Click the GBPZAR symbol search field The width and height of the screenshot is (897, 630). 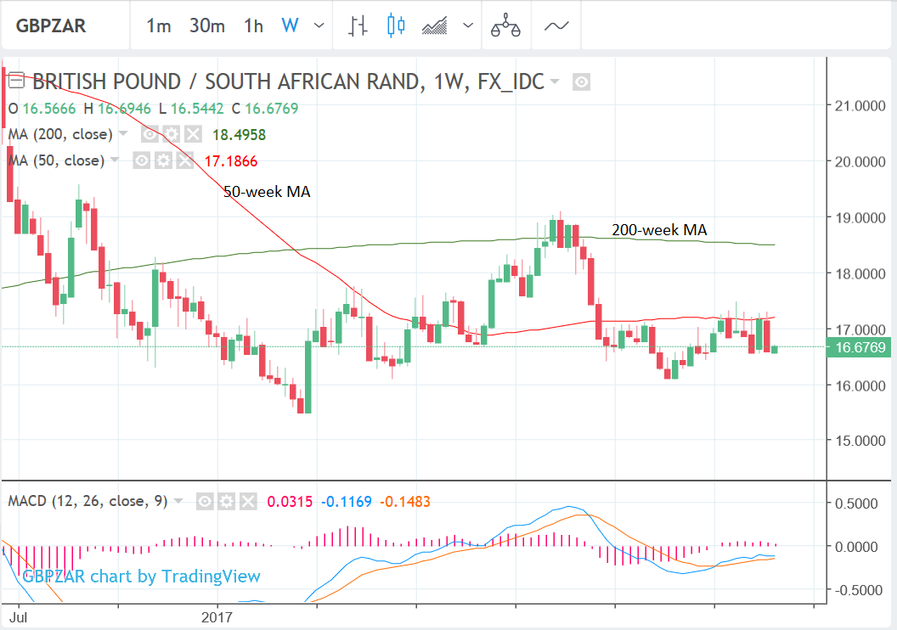pyautogui.click(x=53, y=25)
